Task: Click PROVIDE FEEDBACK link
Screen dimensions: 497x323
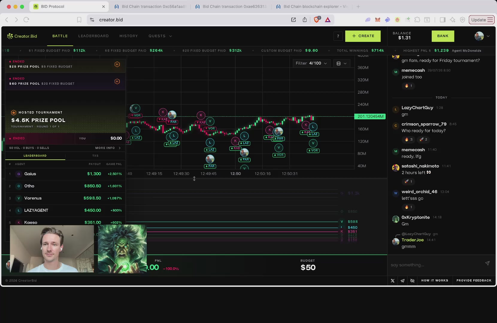Action: pos(474,281)
